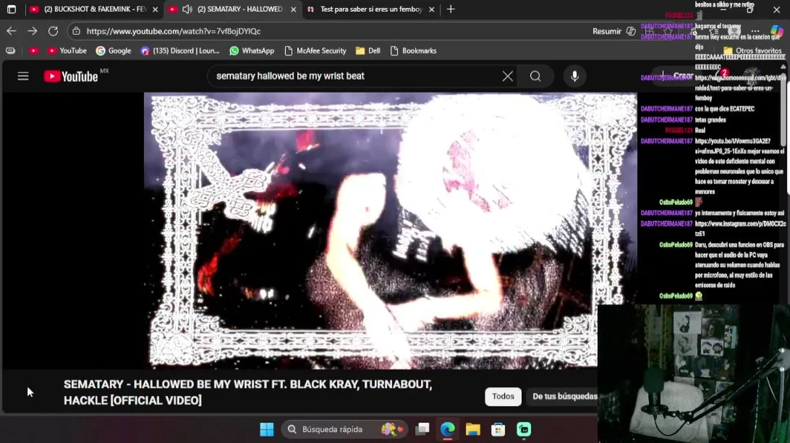790x443 pixels.
Task: Switch to the BUCKSHOT & FAKEMINK tab
Action: (x=94, y=9)
